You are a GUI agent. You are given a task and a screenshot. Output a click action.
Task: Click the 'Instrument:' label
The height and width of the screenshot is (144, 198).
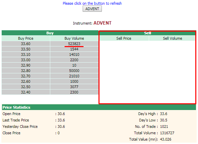pyautogui.click(x=83, y=23)
